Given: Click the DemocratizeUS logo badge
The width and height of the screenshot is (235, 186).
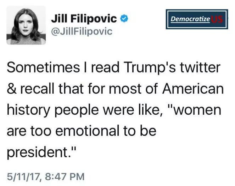Looking at the screenshot, I should 196,19.
